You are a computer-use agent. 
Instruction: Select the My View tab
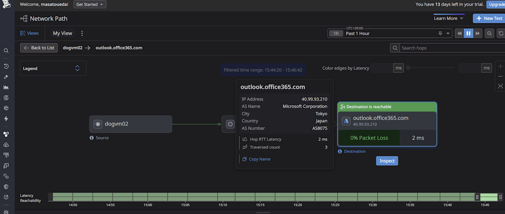[x=62, y=33]
